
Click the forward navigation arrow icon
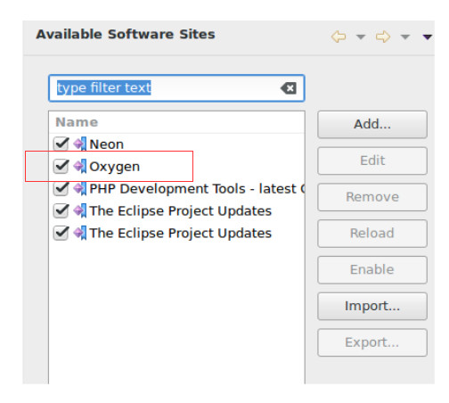coord(383,37)
